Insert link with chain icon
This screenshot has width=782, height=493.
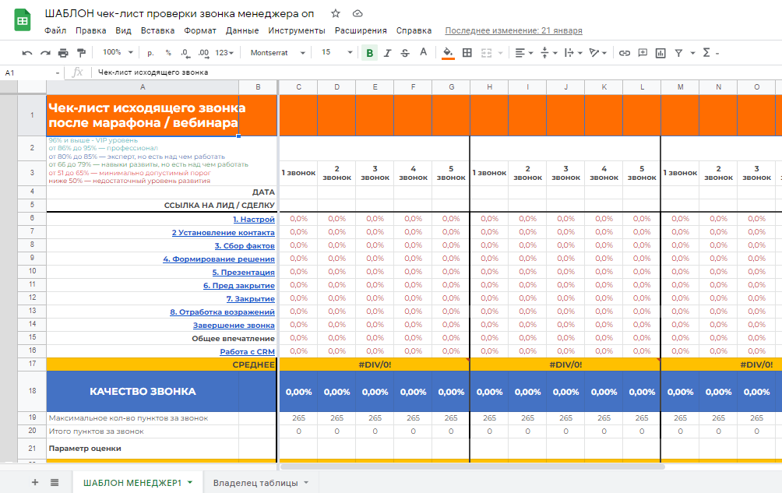625,53
